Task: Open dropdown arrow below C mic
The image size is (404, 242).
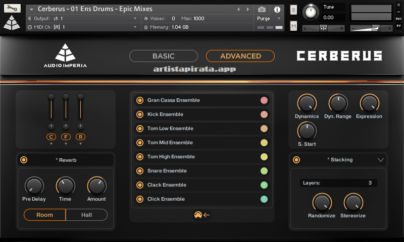Action: click(52, 144)
